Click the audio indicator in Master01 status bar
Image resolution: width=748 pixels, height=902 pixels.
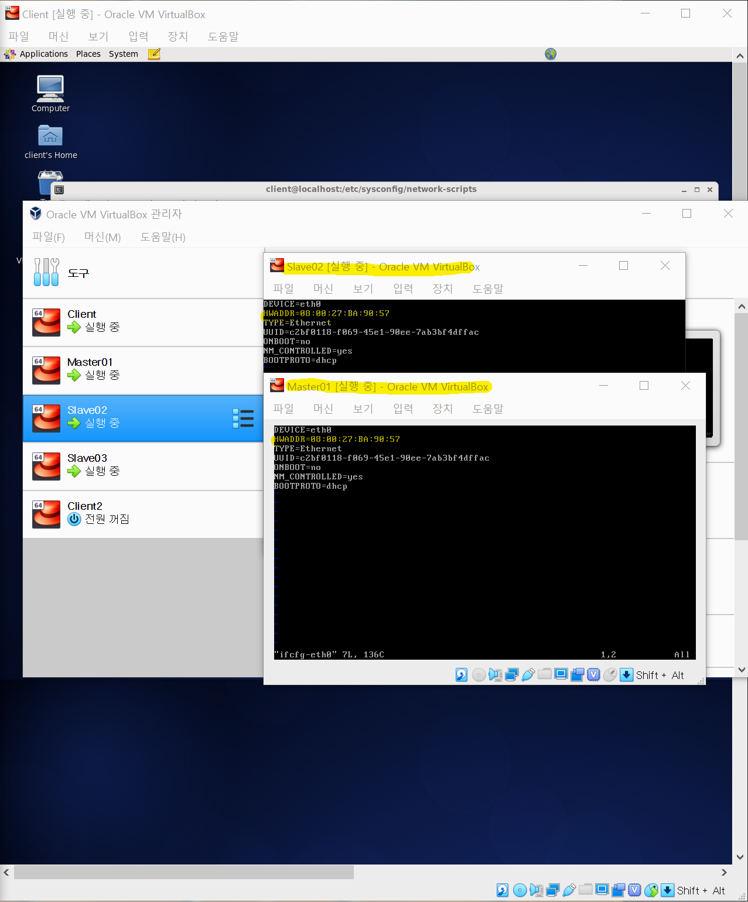[x=495, y=675]
